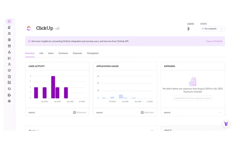Open the purple assistant mascot bubble
Screen dimensions: 238x149
point(226,124)
